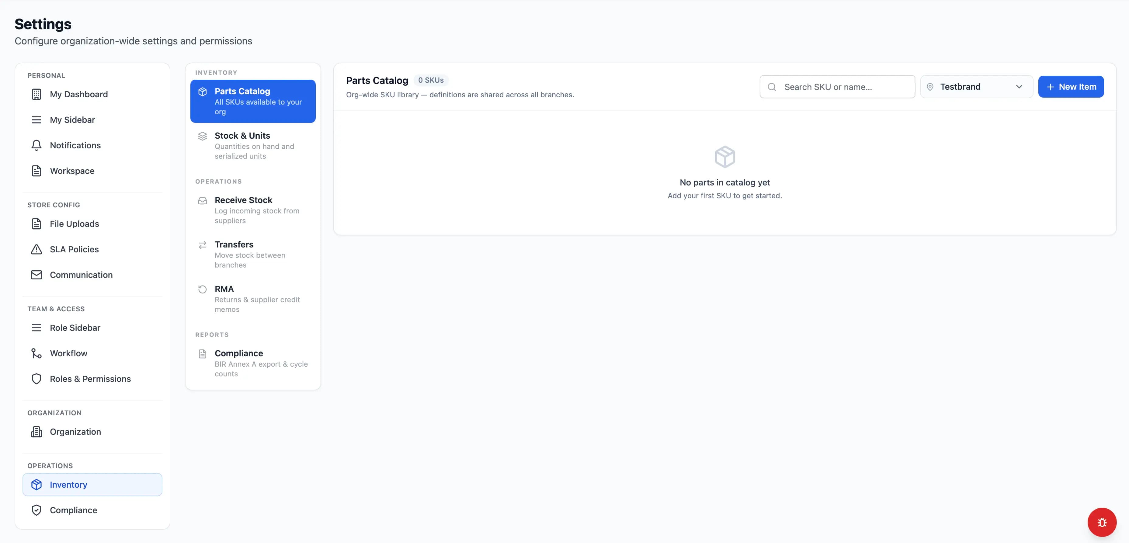Click the location pin icon beside Testbrand
1129x543 pixels.
[930, 87]
